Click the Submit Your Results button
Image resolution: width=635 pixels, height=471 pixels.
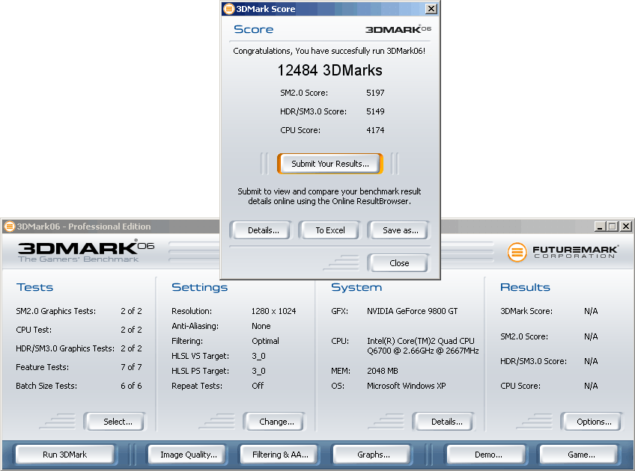tap(329, 164)
